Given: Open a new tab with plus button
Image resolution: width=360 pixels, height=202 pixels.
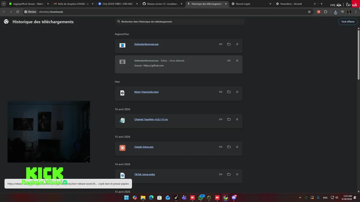Looking at the screenshot, I should tap(321, 4).
